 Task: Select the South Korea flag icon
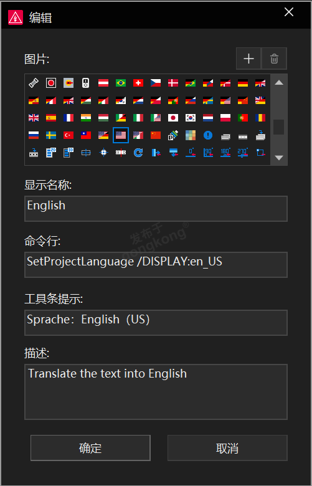(191, 118)
